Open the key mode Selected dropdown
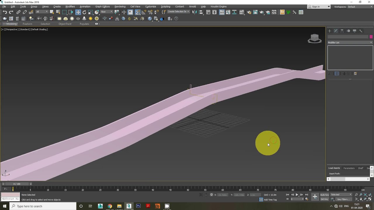374x210 pixels. (341, 195)
